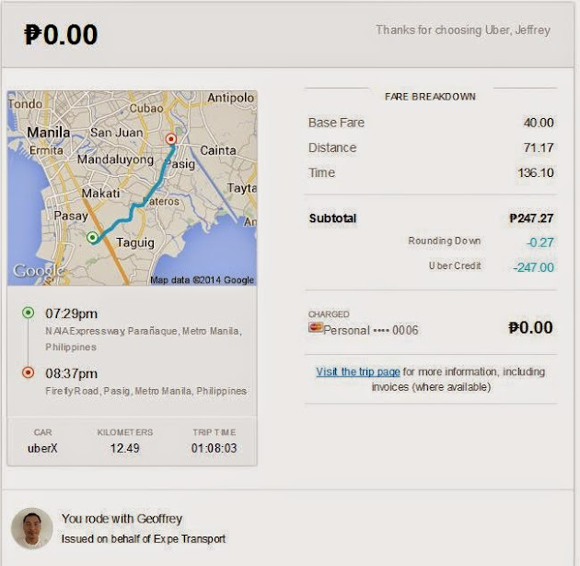
Task: Click the 12.49 kilometers value
Action: point(125,448)
